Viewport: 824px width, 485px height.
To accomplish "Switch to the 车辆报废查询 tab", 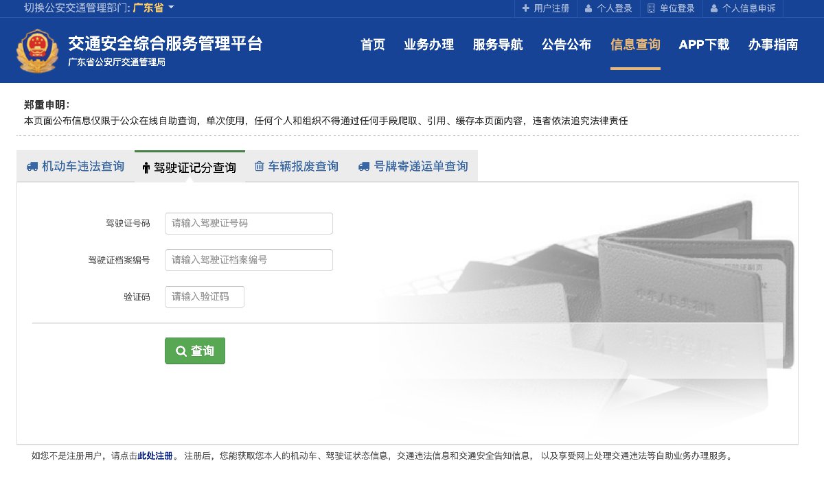I will coord(297,166).
